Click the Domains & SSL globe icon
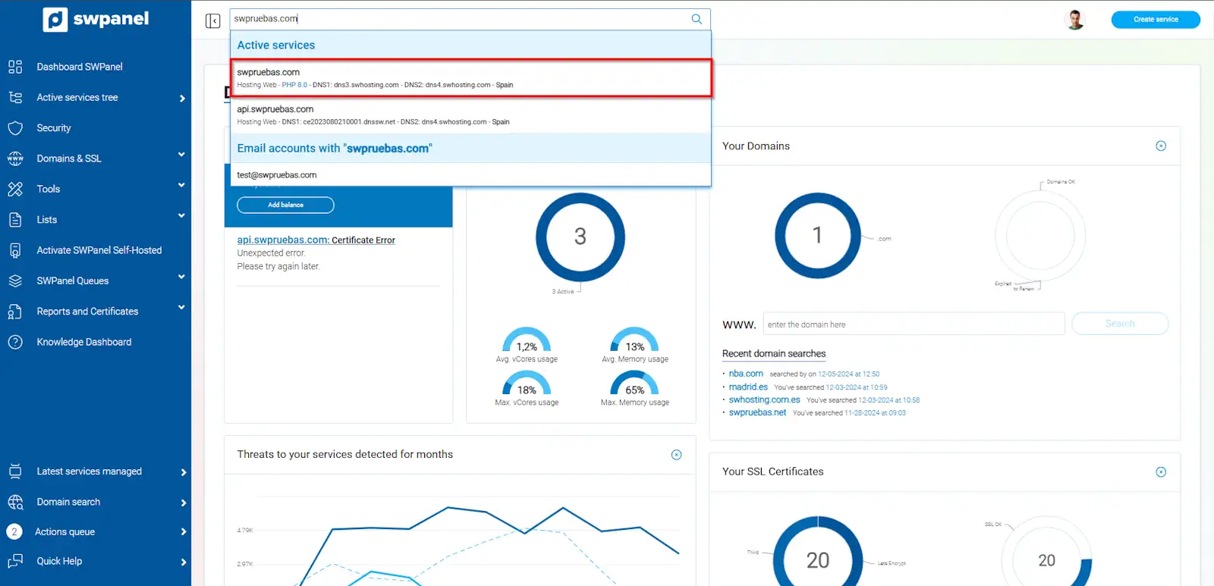The image size is (1214, 586). tap(15, 158)
